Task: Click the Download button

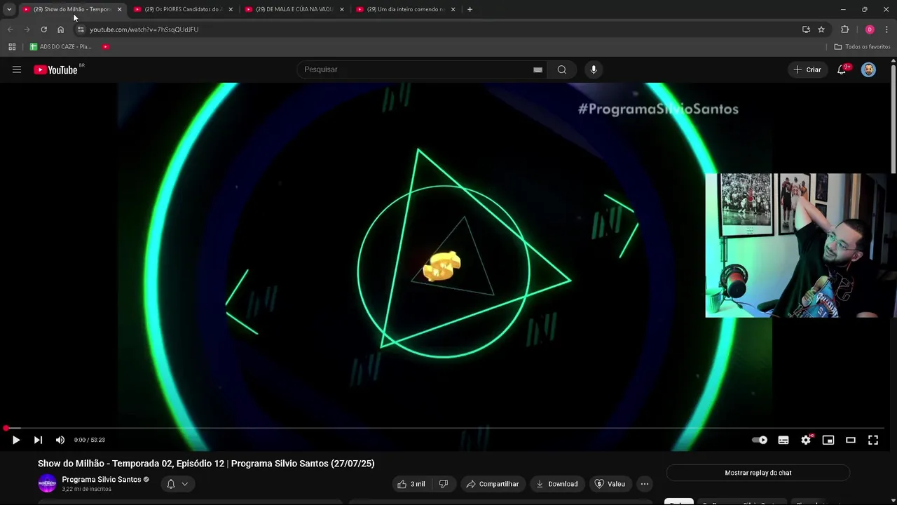Action: (557, 484)
